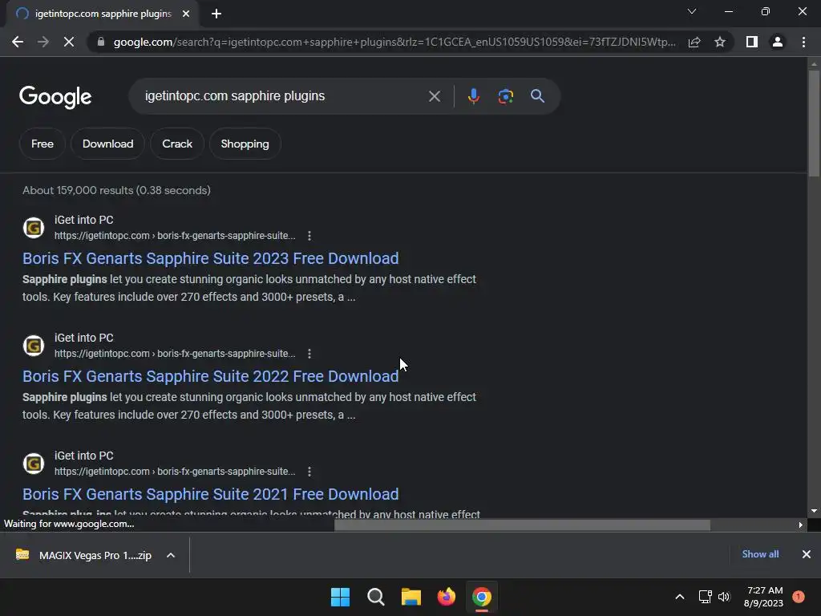821x616 pixels.
Task: Apply the Shopping filter chip
Action: [245, 144]
